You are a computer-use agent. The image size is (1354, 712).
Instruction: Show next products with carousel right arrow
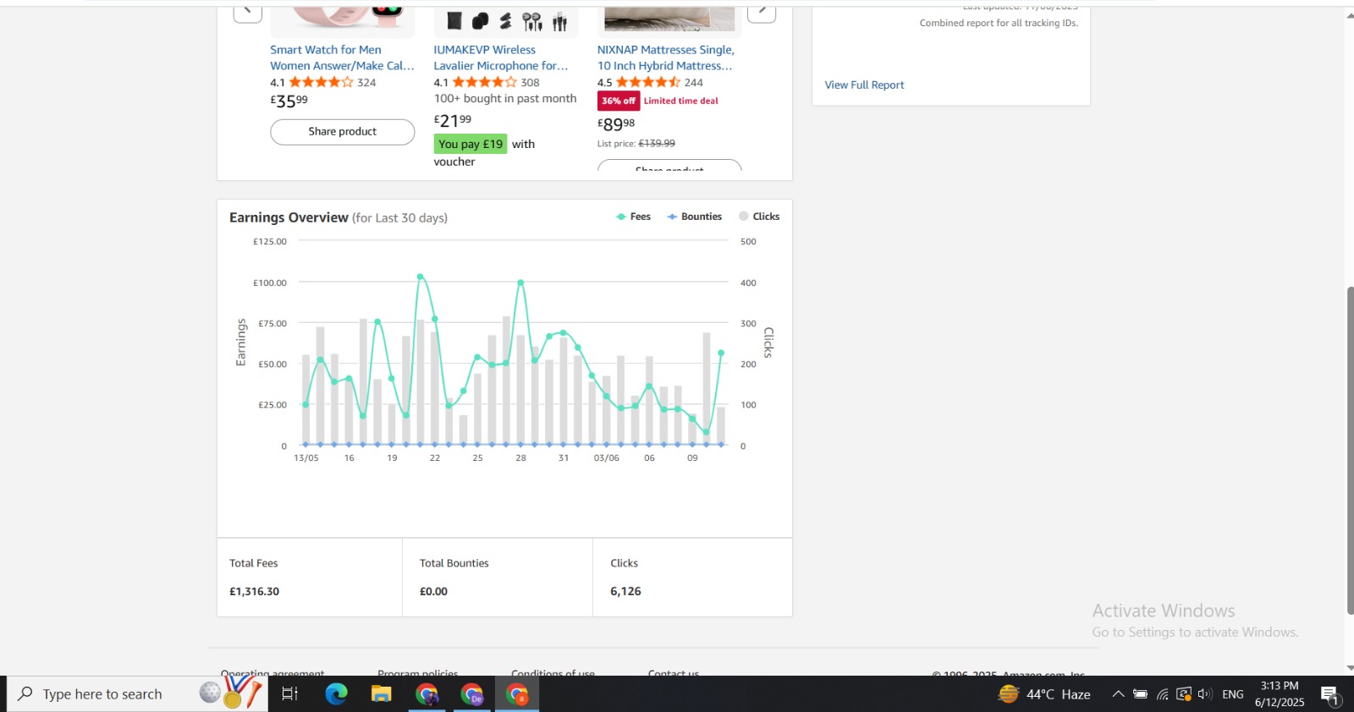(x=762, y=12)
